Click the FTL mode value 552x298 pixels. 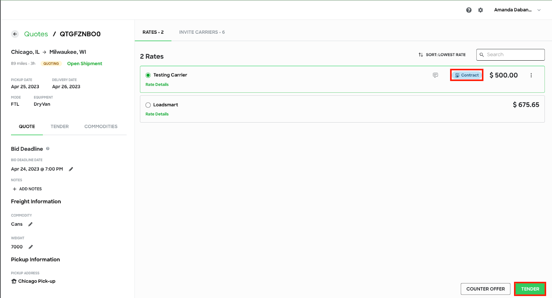coord(15,104)
